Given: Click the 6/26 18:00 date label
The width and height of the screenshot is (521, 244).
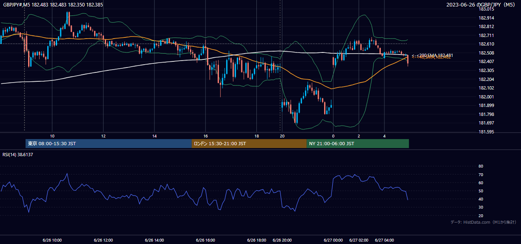Looking at the screenshot, I should coord(257,240).
